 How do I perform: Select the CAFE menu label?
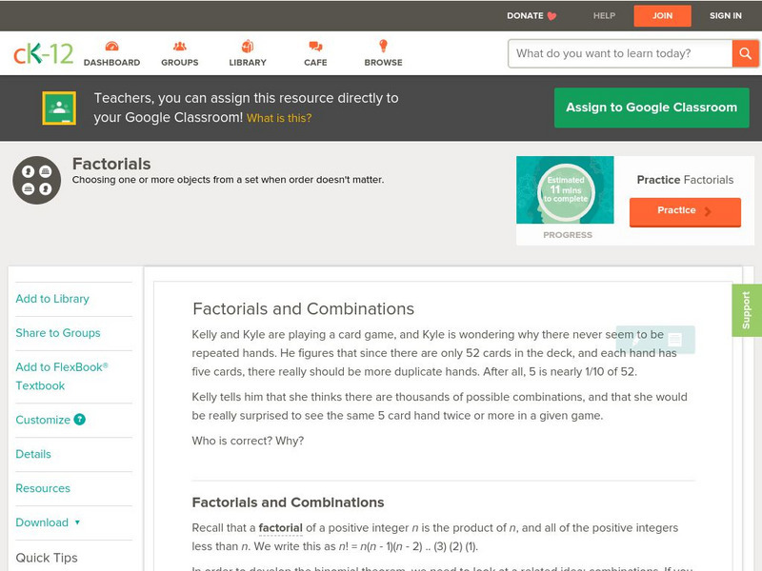[x=315, y=63]
